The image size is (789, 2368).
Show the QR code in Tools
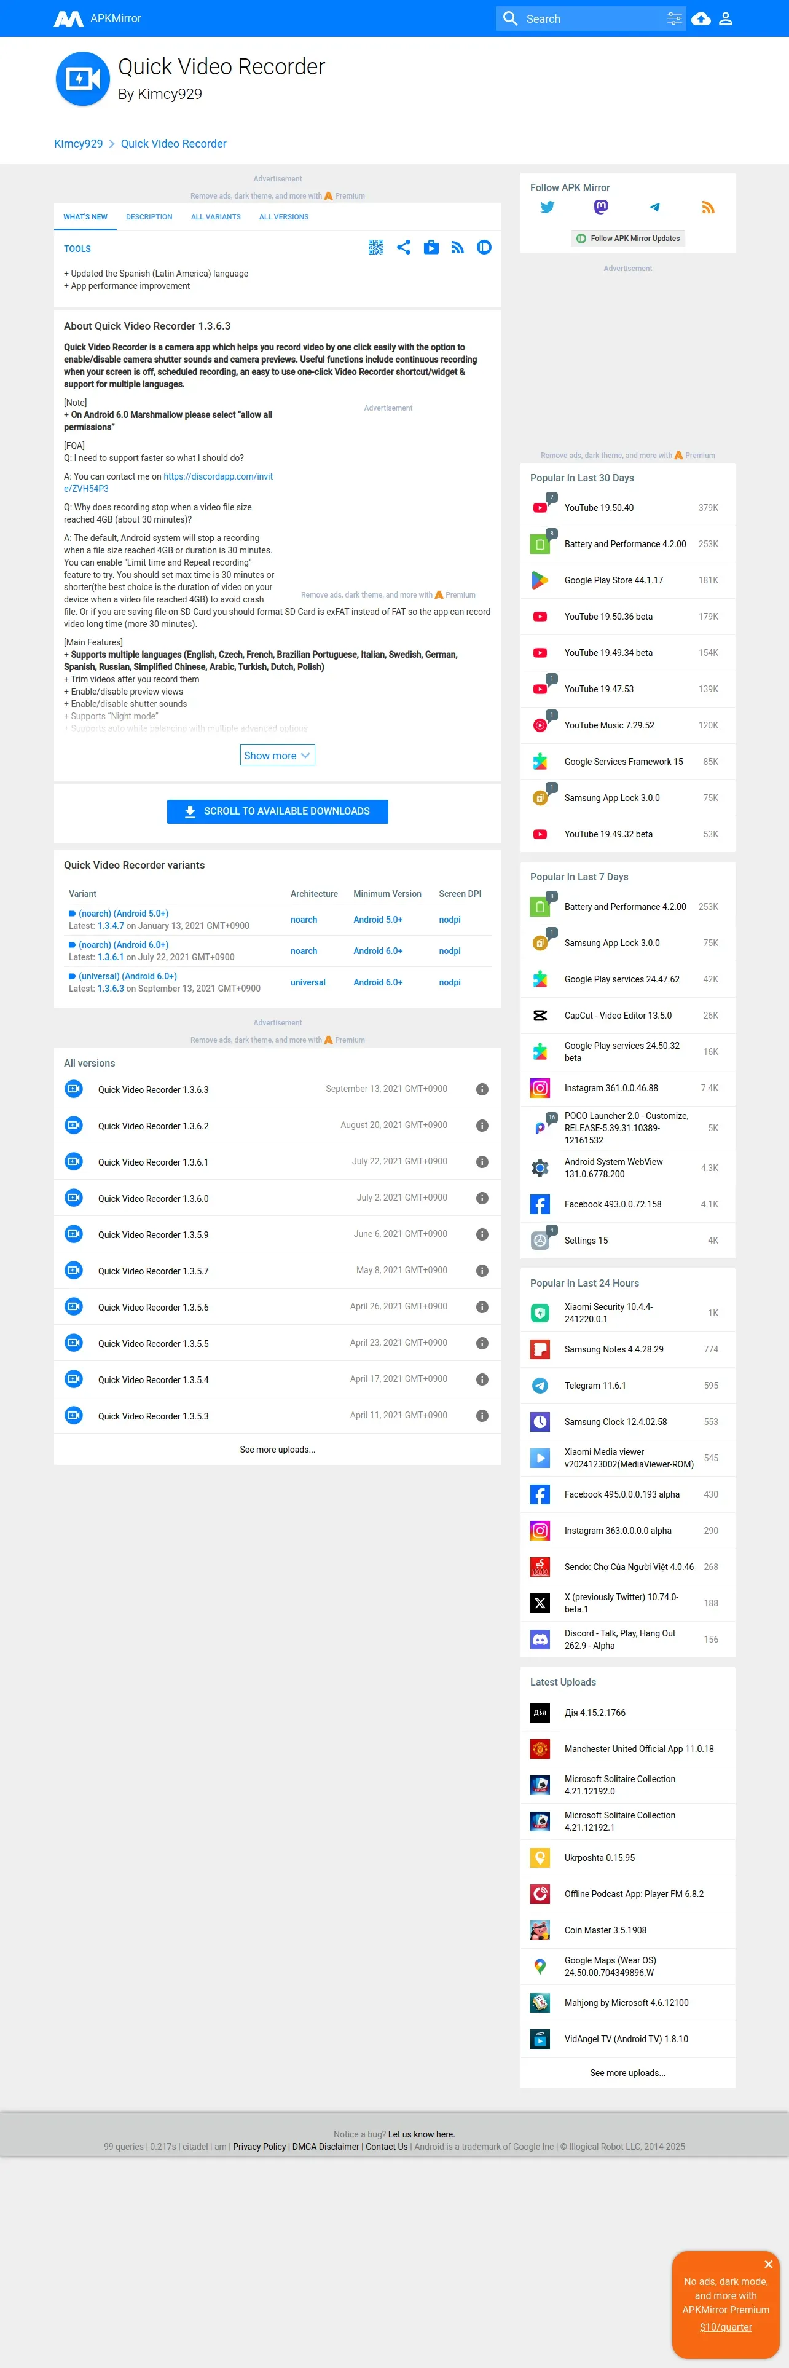point(375,247)
